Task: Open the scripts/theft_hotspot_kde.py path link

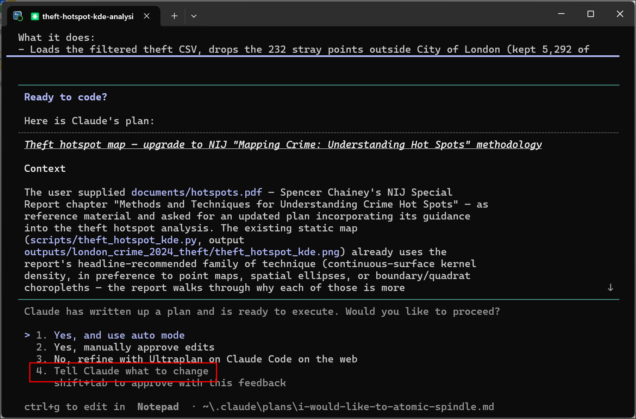Action: point(114,240)
